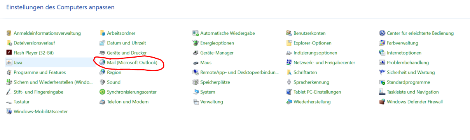The image size is (470, 140).
Task: Open the Synchronisierungscenter green icon
Action: click(x=103, y=92)
